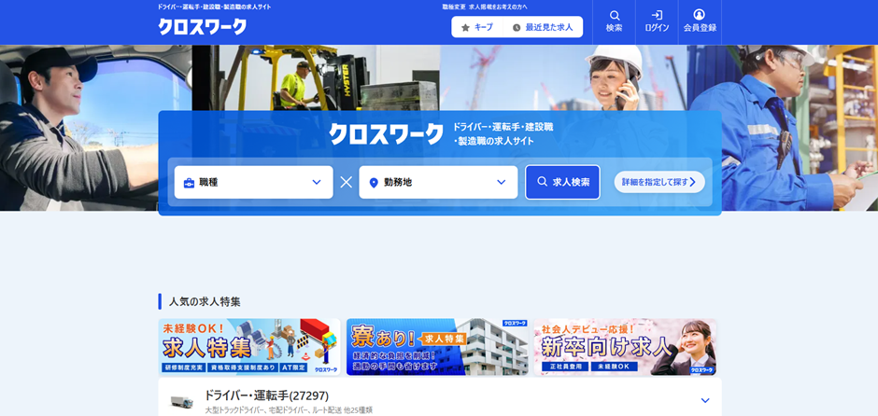This screenshot has height=416, width=878.
Task: Click the large クロスワーク hero logo
Action: click(x=386, y=134)
